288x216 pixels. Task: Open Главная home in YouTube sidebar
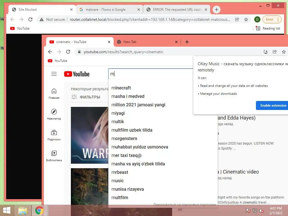tap(54, 94)
